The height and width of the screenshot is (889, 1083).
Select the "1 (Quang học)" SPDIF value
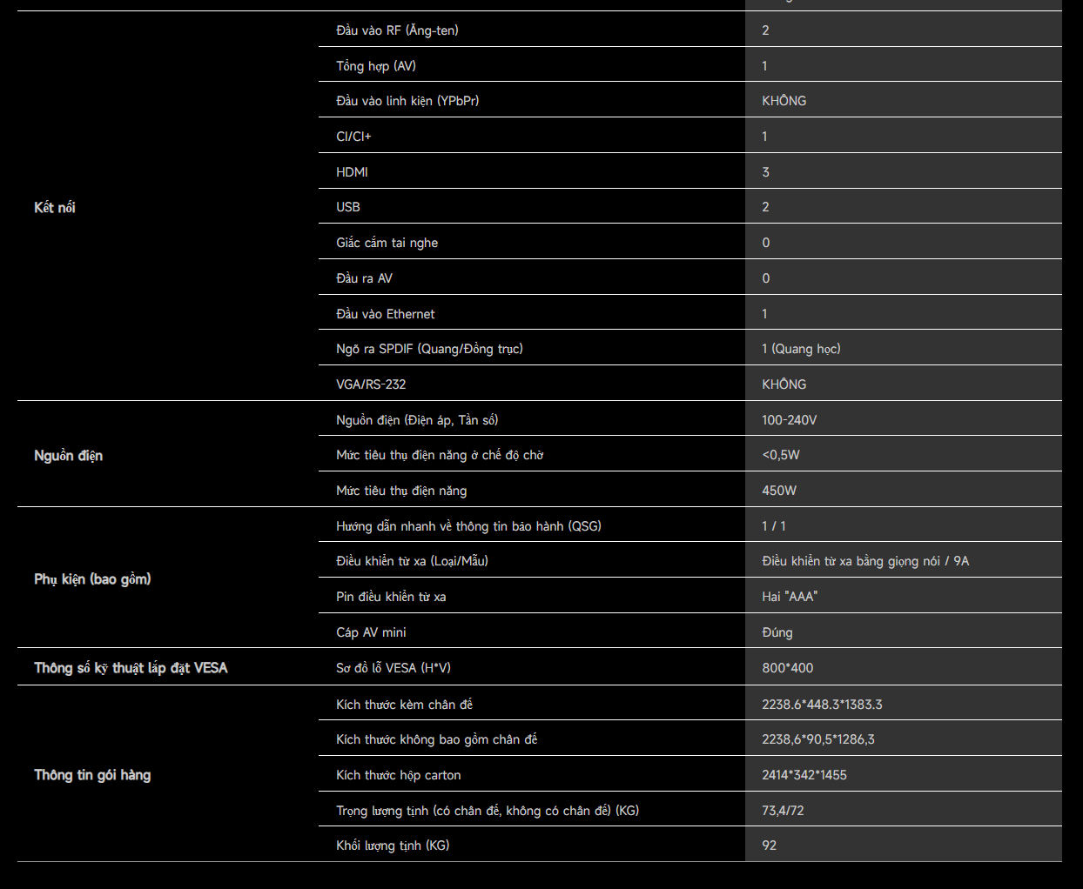point(801,349)
